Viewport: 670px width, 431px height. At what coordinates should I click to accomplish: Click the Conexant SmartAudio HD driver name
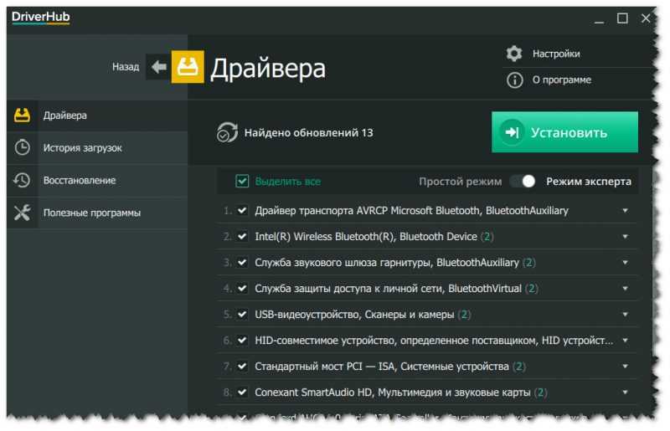393,393
